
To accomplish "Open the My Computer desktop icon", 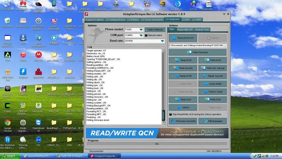I will point(7,6).
